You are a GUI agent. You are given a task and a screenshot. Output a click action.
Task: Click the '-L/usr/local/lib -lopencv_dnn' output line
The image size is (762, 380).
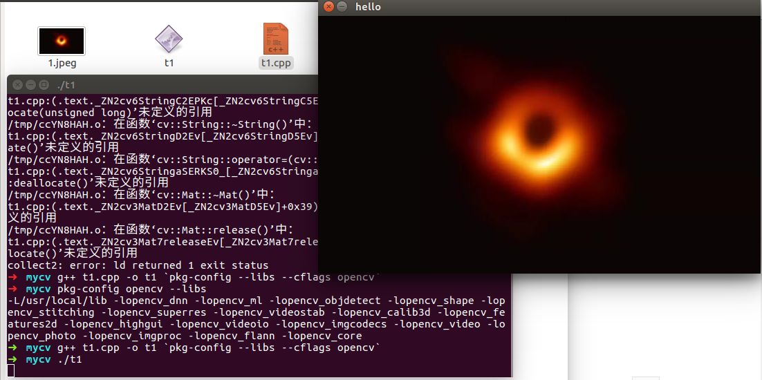[x=256, y=301]
